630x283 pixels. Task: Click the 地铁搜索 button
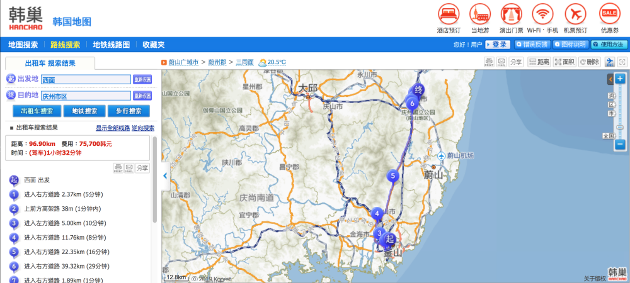[x=84, y=111]
